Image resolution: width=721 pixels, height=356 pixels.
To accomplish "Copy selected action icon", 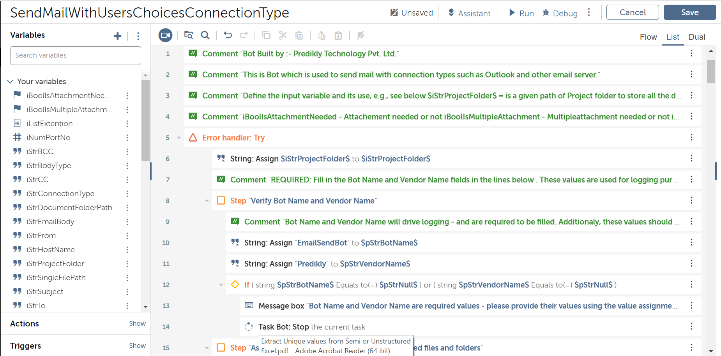I will click(266, 35).
